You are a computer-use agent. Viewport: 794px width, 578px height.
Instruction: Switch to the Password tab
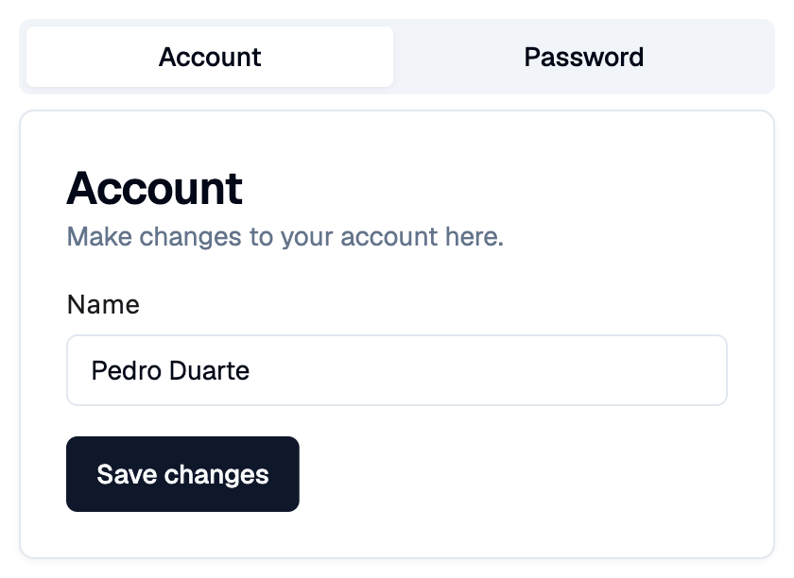[x=584, y=57]
